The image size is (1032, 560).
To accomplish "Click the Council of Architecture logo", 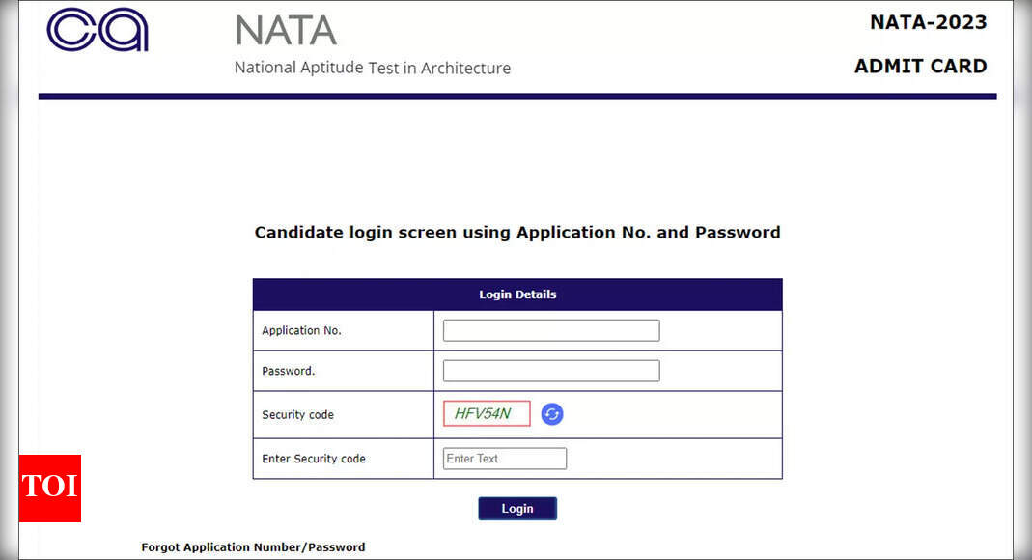I will (98, 30).
